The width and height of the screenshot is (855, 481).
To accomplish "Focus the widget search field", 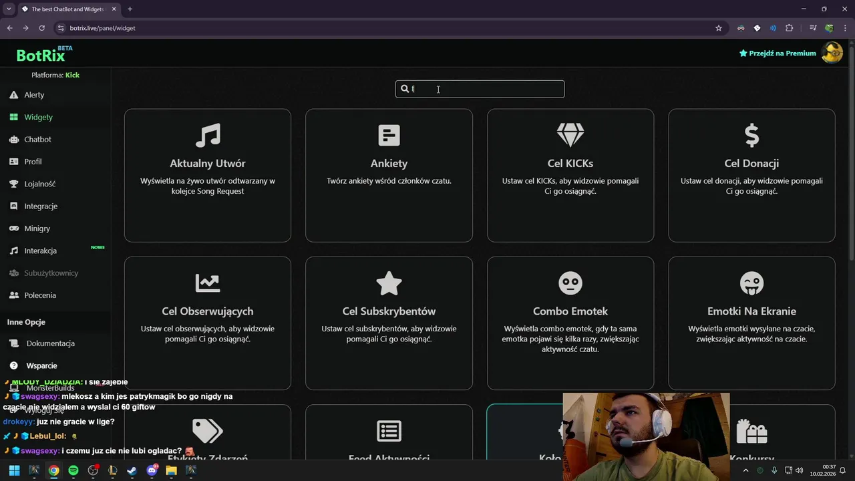I will (x=480, y=89).
